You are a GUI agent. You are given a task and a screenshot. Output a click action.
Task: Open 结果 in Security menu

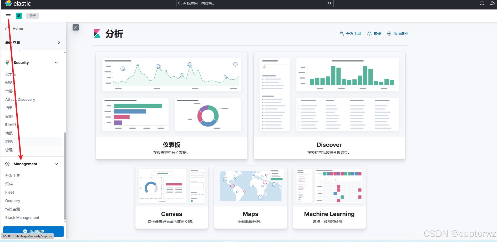pos(9,108)
